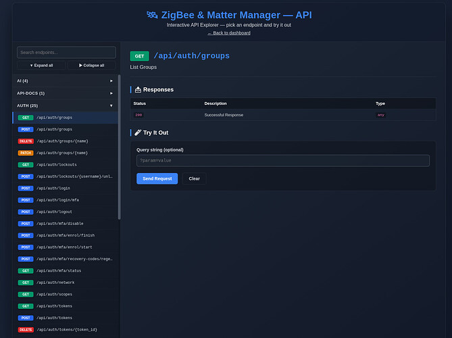
Task: Click Expand all button
Action: tap(41, 66)
